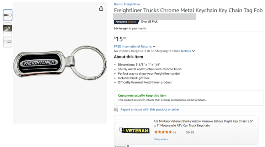Open Report an issue with this product link
The width and height of the screenshot is (265, 147).
tap(150, 109)
